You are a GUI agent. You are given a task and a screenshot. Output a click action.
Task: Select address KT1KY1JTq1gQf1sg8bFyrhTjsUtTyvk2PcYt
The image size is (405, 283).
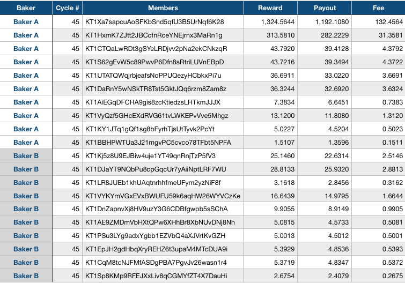coord(150,129)
